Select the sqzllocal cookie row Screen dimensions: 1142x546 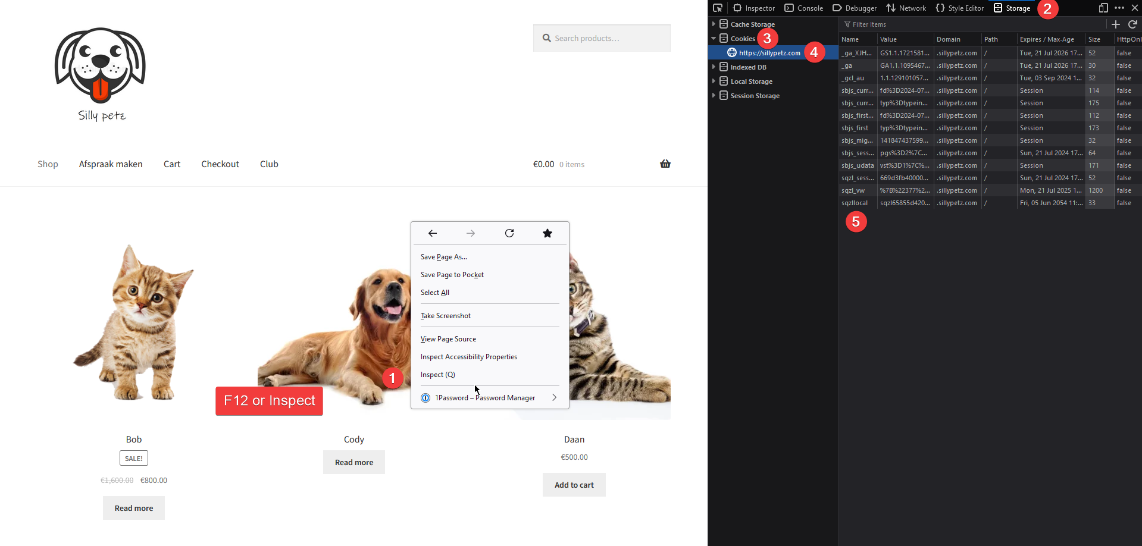[990, 203]
